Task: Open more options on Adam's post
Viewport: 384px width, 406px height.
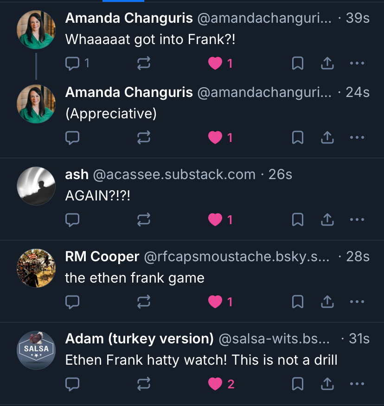Action: 357,384
